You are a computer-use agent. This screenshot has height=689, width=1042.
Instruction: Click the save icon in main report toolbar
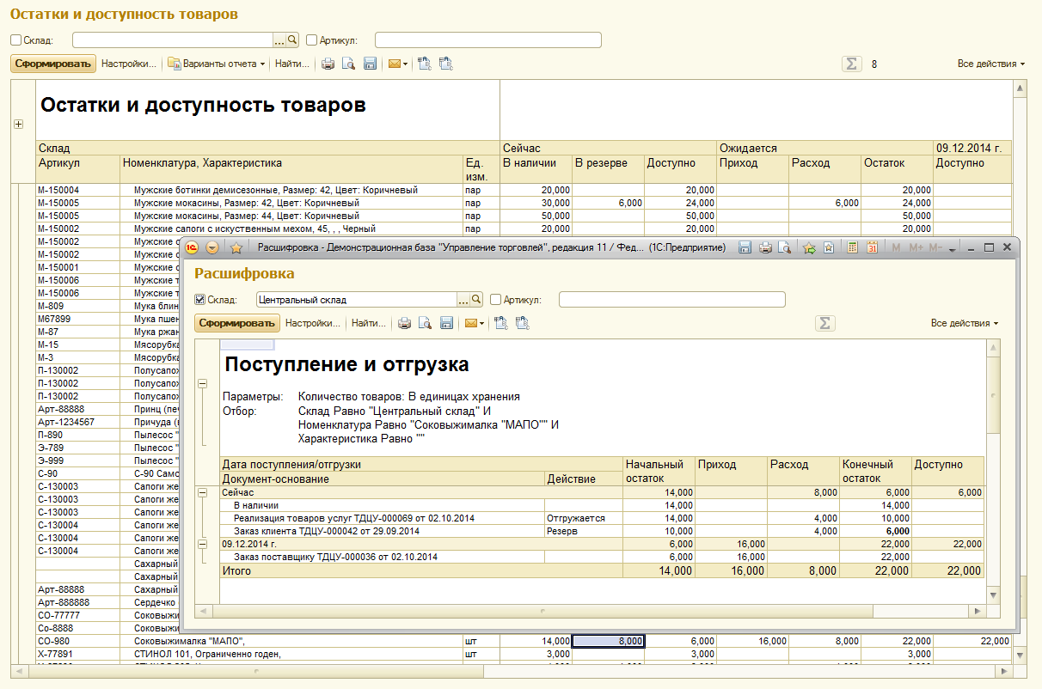tap(371, 64)
